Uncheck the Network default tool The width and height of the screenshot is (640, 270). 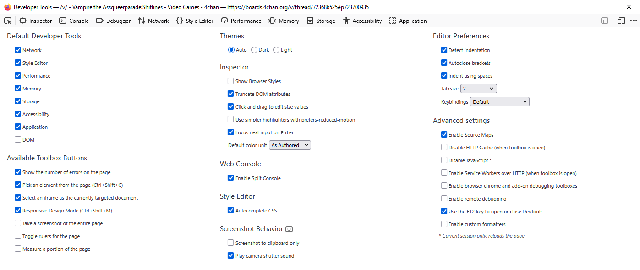point(18,50)
